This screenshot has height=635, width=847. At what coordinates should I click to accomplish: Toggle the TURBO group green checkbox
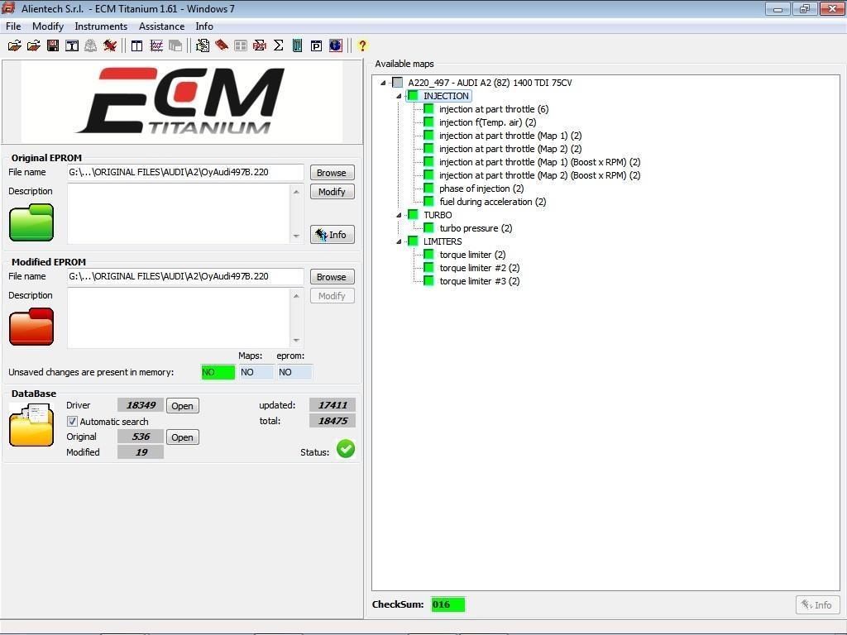(x=414, y=215)
